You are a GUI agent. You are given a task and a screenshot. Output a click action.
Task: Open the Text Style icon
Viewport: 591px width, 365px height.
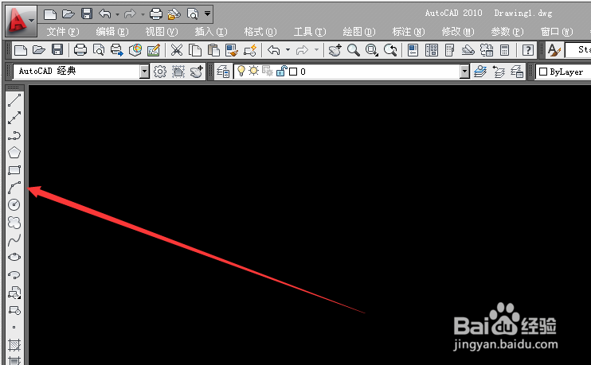tap(554, 50)
